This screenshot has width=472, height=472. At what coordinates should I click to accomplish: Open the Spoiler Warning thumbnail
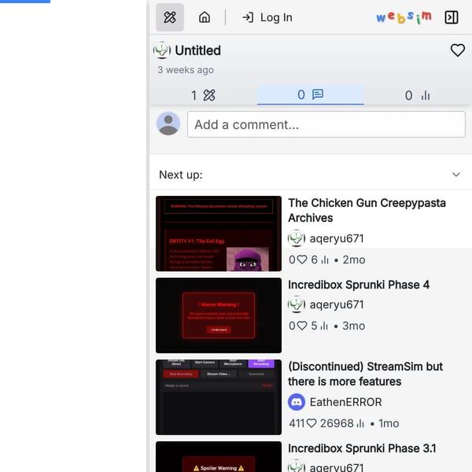pos(219,456)
